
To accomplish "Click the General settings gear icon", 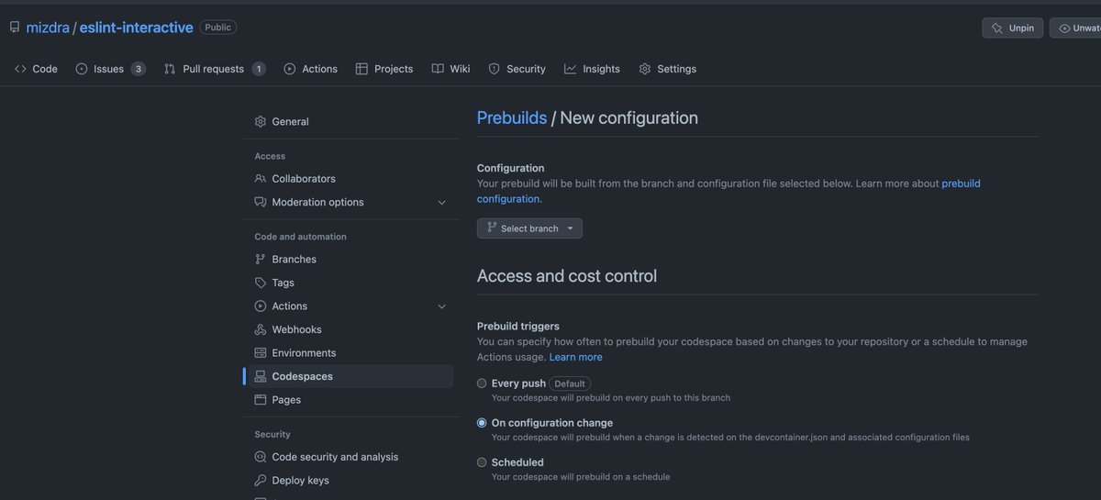I will click(x=261, y=122).
